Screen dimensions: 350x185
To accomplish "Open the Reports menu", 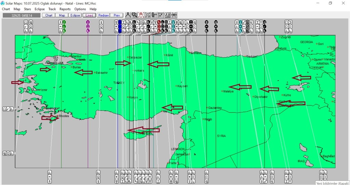I will point(65,9).
